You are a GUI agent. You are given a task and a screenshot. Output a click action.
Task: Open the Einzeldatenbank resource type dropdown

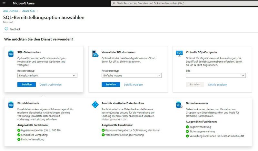tap(47, 75)
